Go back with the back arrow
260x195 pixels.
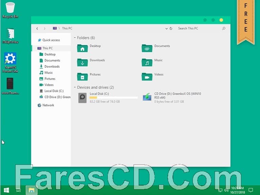(37, 28)
